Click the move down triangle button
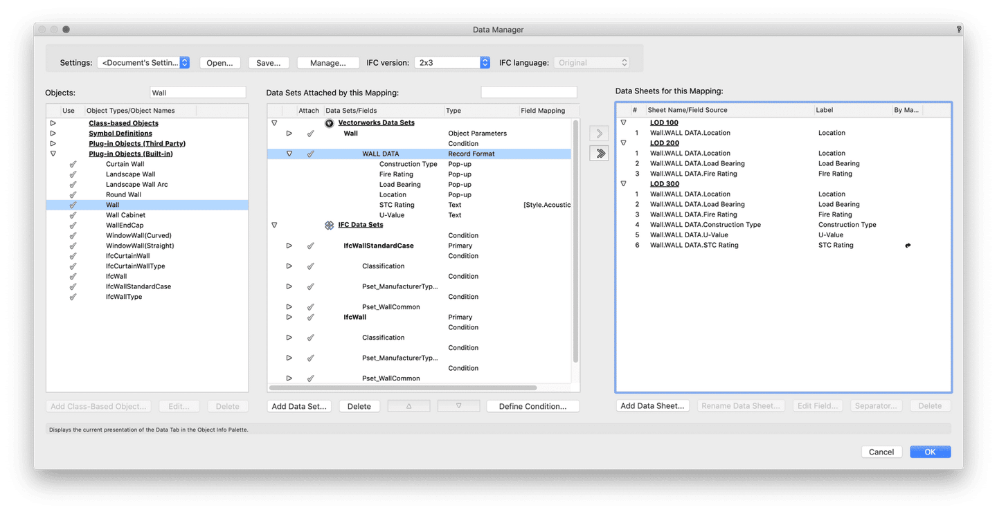The width and height of the screenshot is (997, 514). coord(458,406)
